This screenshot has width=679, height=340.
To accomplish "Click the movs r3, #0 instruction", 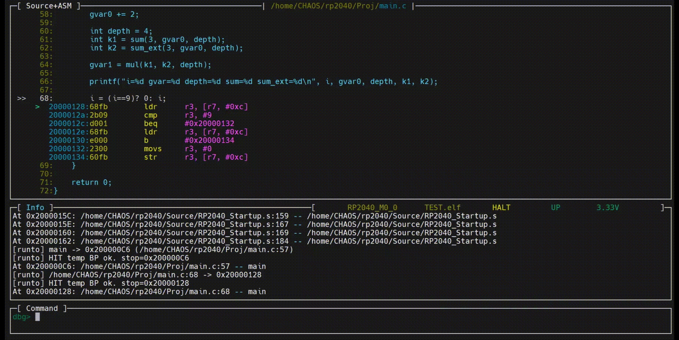I will [177, 149].
